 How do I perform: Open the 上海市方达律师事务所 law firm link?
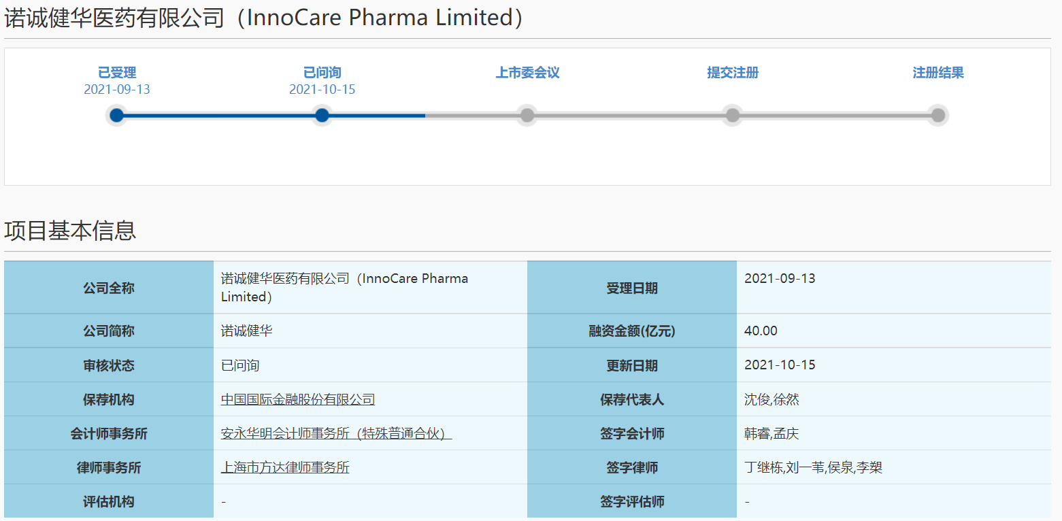285,467
